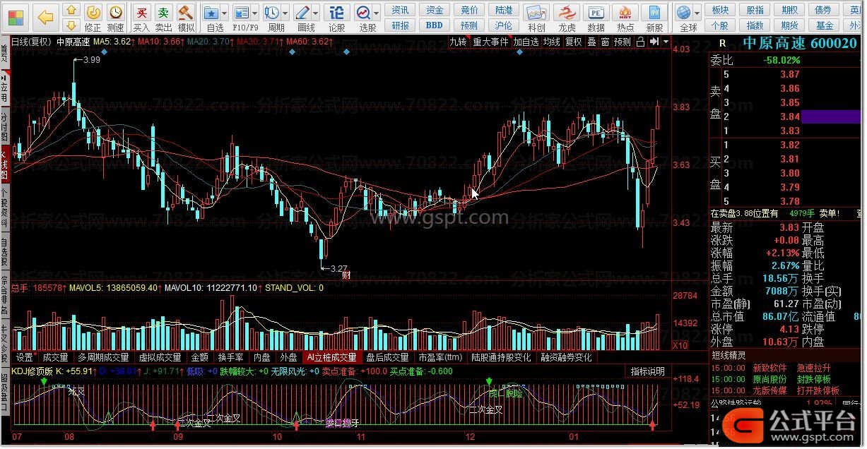Switch to the 换手率 turnover tab
The height and width of the screenshot is (449, 867).
coord(230,357)
